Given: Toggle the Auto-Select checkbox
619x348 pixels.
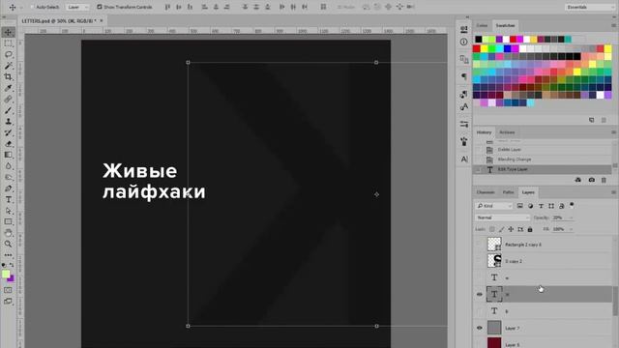Looking at the screenshot, I should click(x=33, y=7).
